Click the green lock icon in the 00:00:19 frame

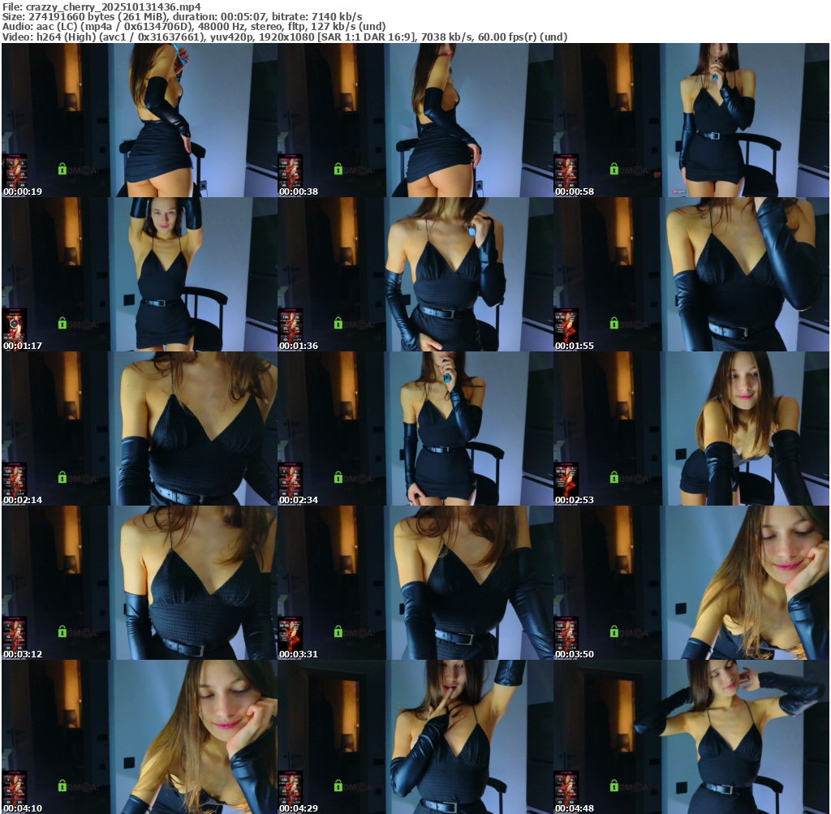pos(62,169)
